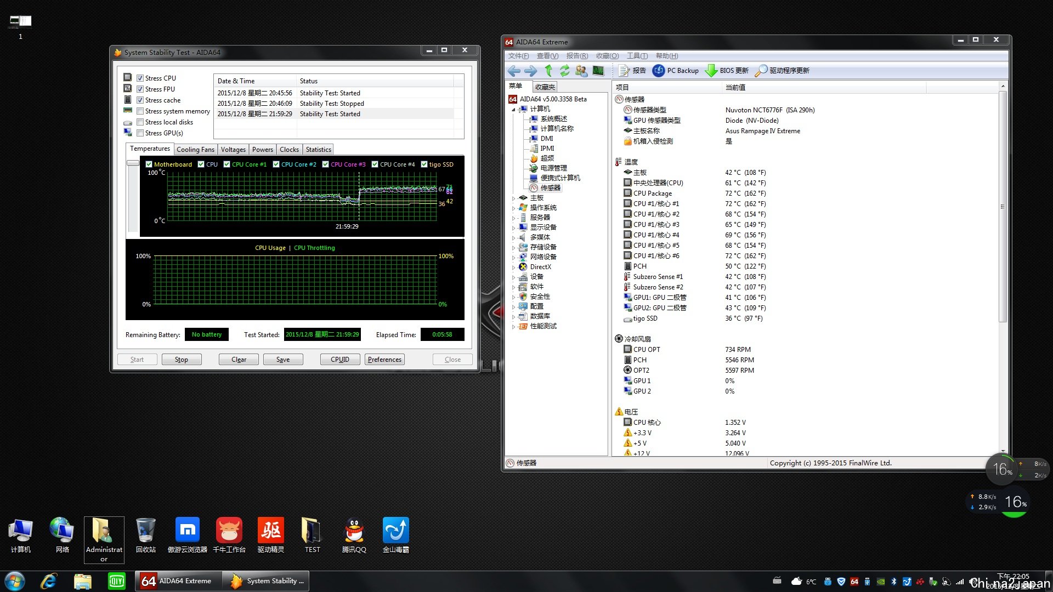Open 千牛工作台 desktop icon
The width and height of the screenshot is (1053, 592).
click(x=229, y=536)
